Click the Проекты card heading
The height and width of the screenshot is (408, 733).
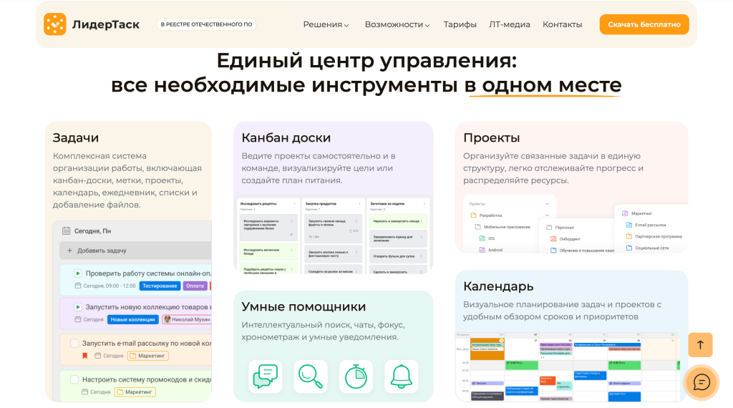coord(491,138)
